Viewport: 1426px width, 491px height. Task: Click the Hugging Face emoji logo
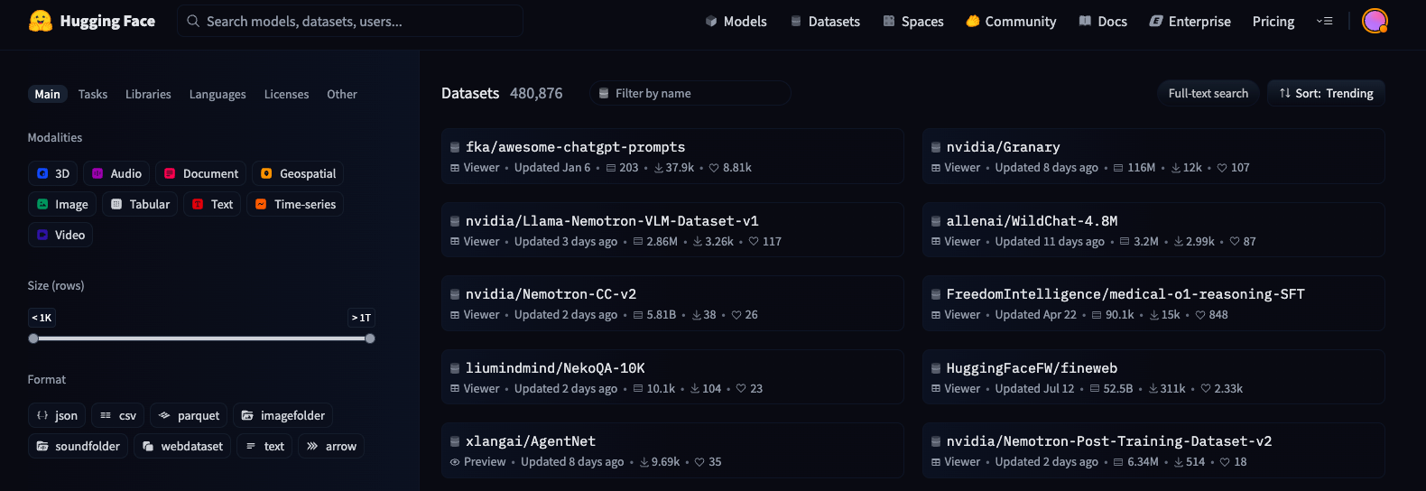[x=41, y=21]
